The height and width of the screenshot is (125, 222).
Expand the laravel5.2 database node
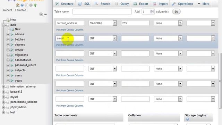(x=3, y=92)
